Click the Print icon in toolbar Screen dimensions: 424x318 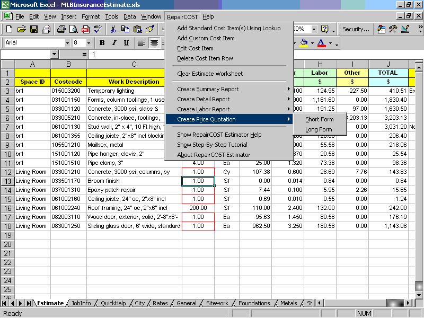(62, 29)
